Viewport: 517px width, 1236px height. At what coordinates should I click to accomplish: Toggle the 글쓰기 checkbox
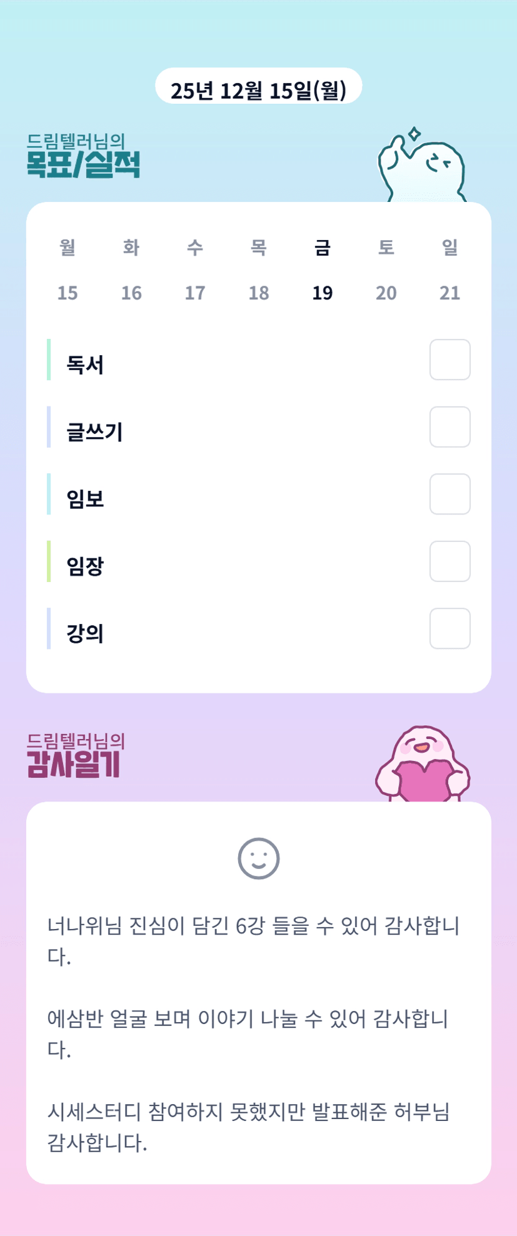tap(449, 427)
